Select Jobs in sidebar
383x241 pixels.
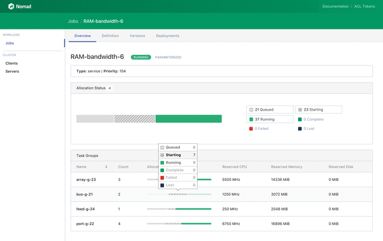click(10, 43)
